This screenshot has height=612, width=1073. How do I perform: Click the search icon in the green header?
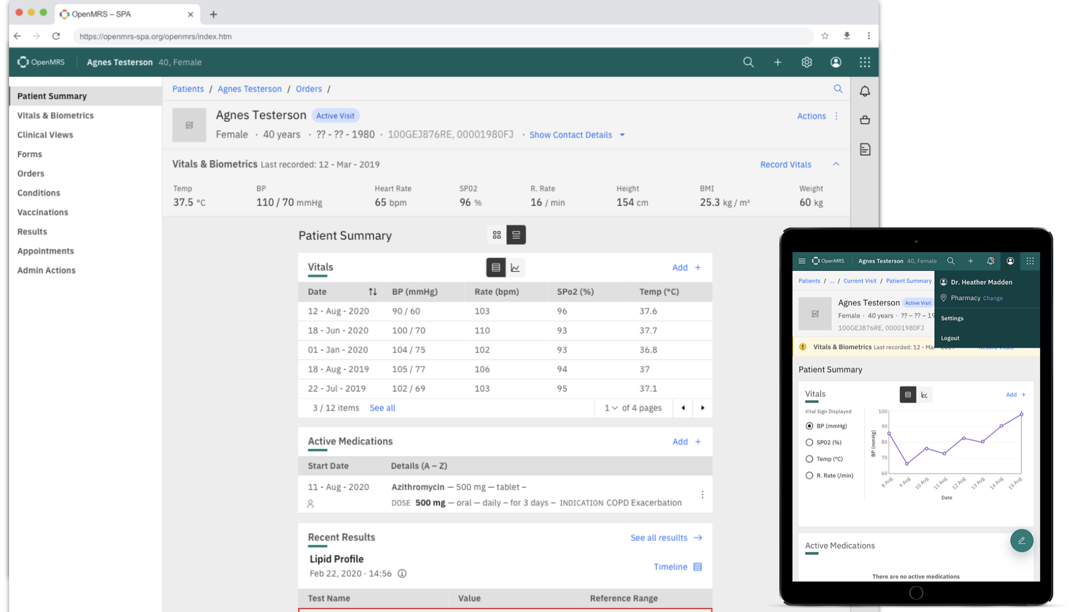click(x=748, y=62)
